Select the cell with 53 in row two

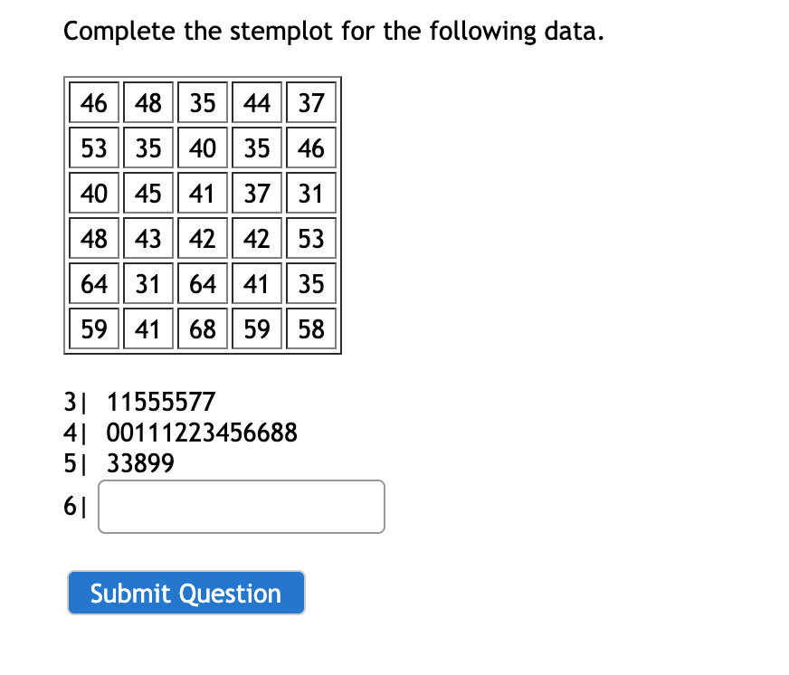click(x=94, y=147)
